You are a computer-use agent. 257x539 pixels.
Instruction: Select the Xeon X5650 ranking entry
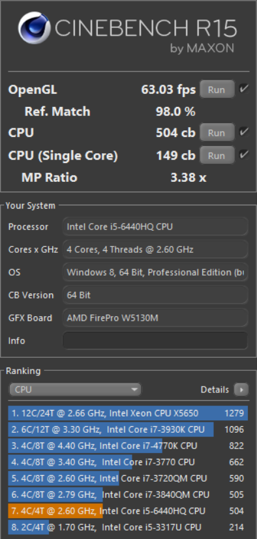tap(128, 413)
